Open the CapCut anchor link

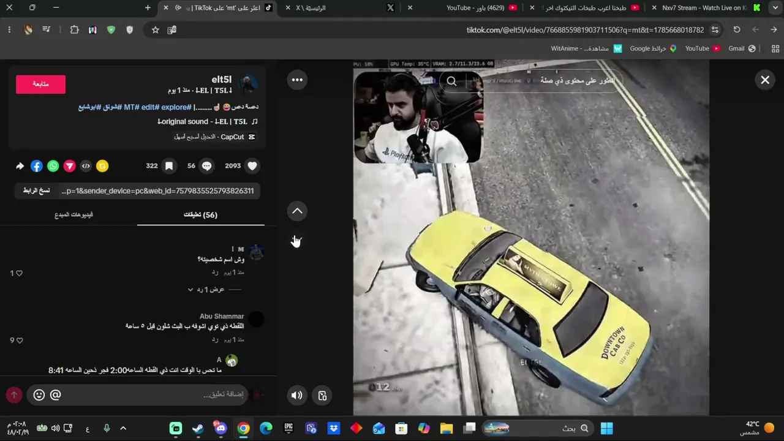(x=214, y=137)
